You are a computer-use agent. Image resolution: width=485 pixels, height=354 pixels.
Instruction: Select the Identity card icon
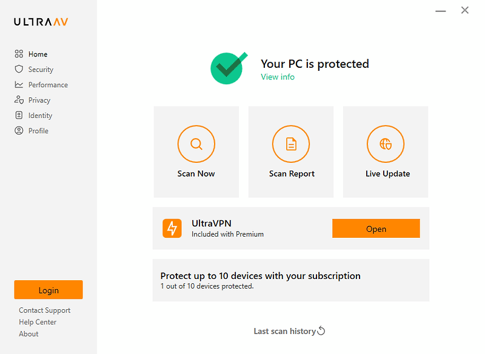[x=19, y=115]
